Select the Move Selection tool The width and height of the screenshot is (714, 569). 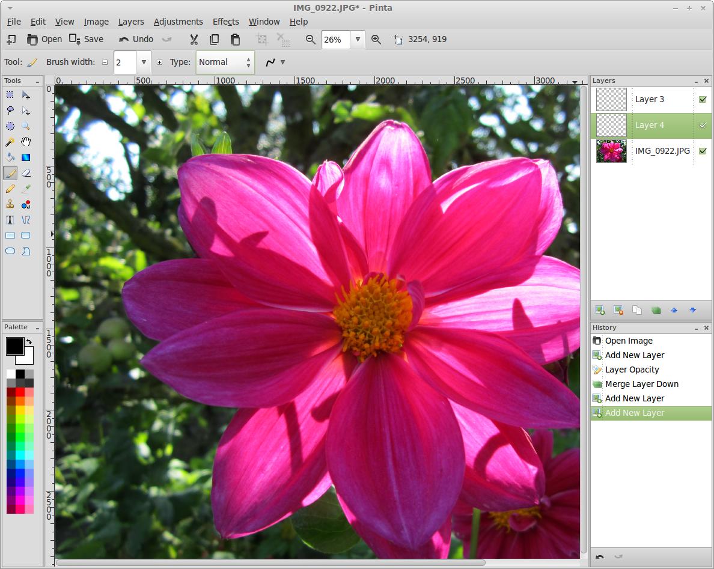click(26, 111)
